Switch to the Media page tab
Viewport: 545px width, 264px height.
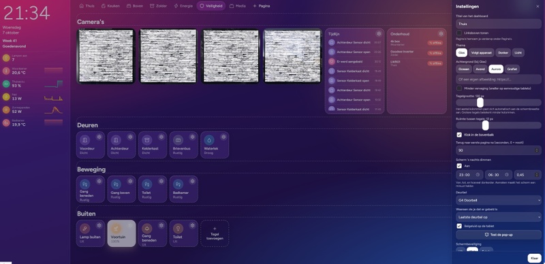pyautogui.click(x=237, y=6)
